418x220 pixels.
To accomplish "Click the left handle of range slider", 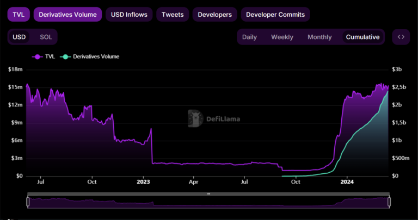I will click(x=28, y=202).
